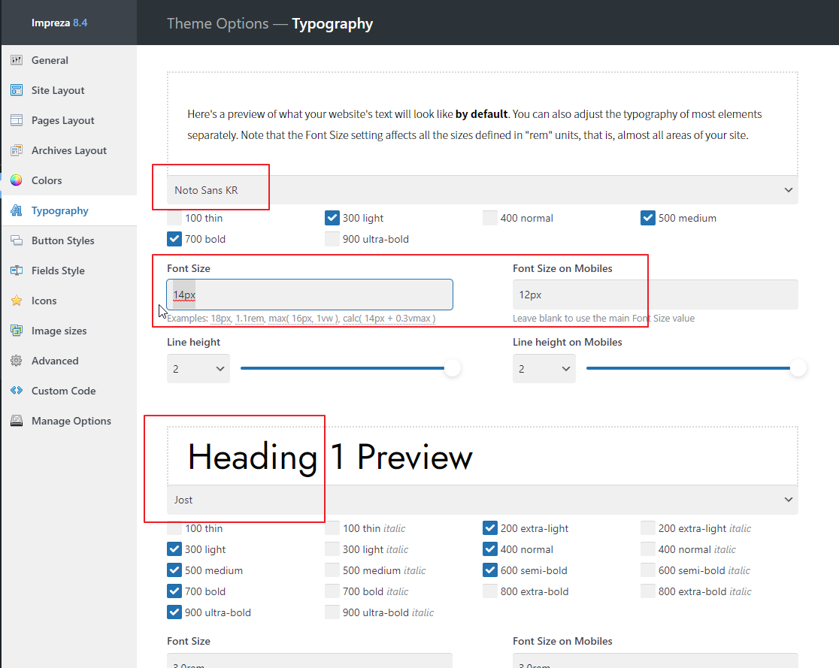Click the Fields Style icon
The width and height of the screenshot is (839, 668).
point(17,270)
